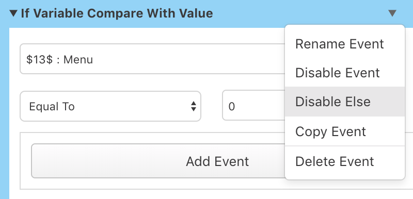Open the Equal To comparison dropdown
This screenshot has width=413, height=199.
[x=110, y=106]
